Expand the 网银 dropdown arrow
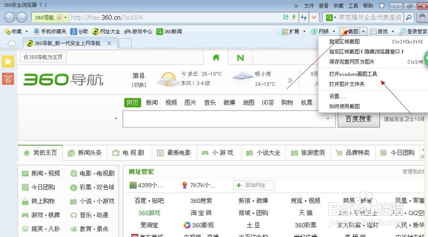 [x=334, y=31]
